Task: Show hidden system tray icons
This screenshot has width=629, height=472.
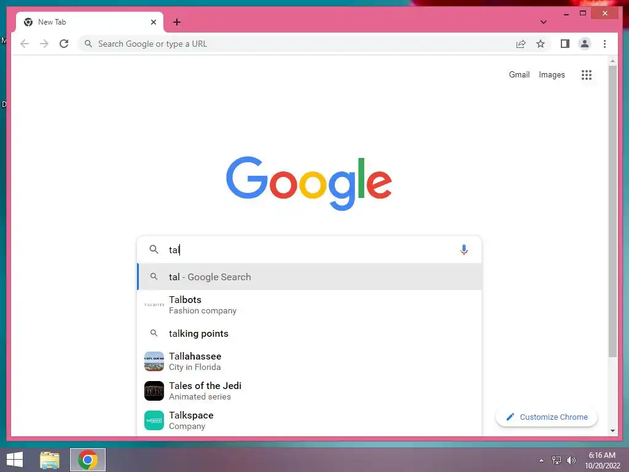Action: (542, 460)
